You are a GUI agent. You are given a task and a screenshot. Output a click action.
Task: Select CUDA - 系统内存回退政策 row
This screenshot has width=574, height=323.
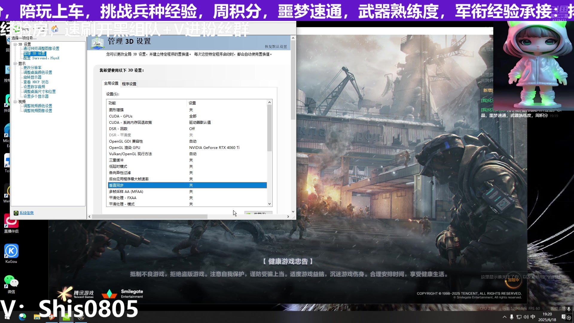pos(187,122)
